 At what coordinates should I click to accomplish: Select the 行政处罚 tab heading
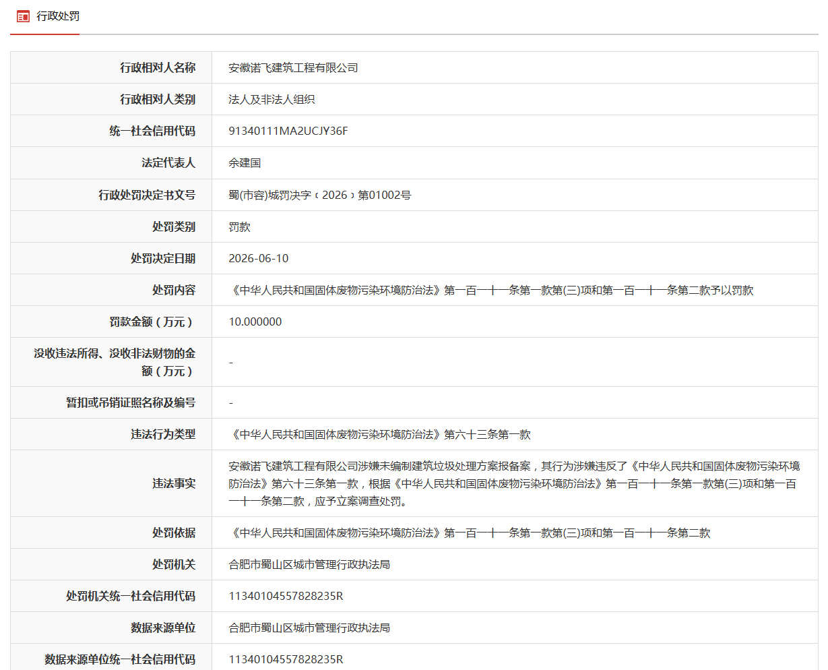point(58,16)
